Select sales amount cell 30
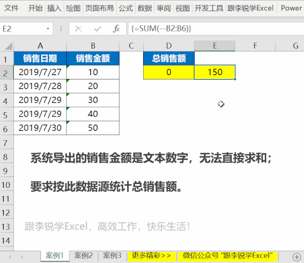304x263 pixels. pos(93,100)
